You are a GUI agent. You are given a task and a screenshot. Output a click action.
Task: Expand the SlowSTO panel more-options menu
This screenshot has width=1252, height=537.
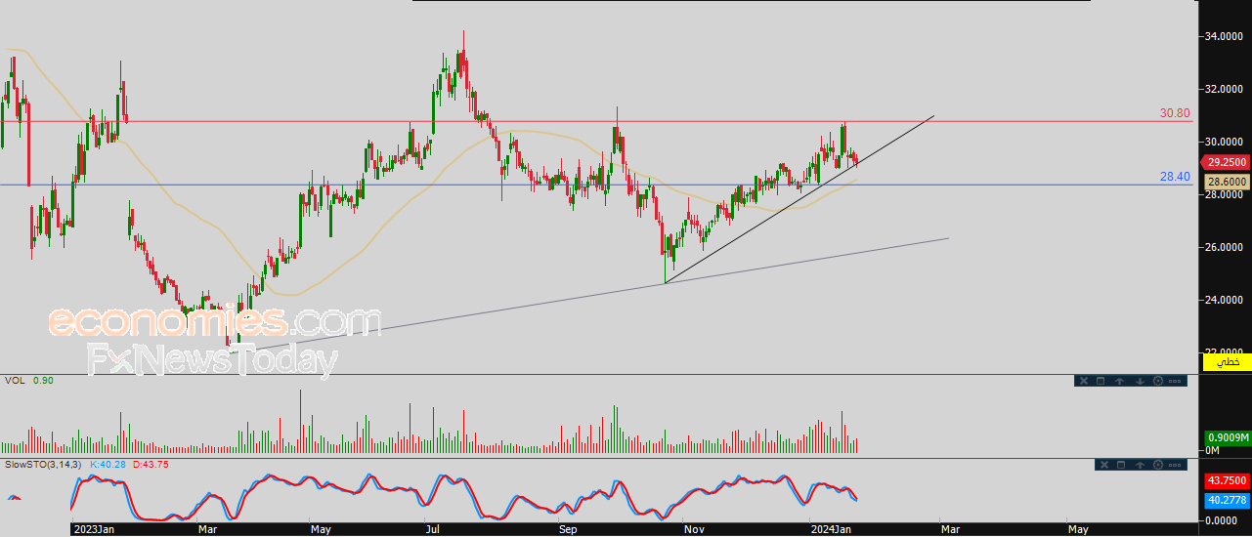(x=1177, y=465)
